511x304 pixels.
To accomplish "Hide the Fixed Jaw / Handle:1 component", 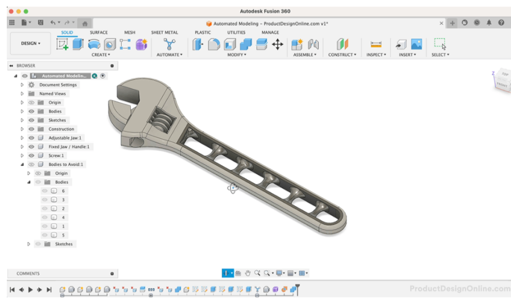I will click(31, 147).
